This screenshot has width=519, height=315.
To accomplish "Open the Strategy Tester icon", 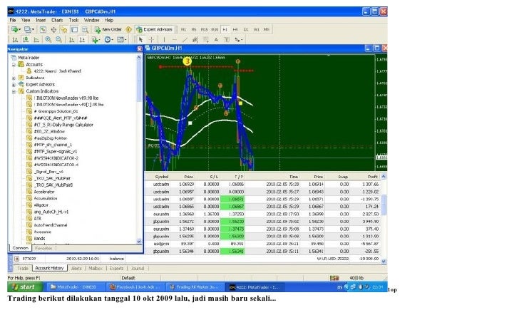I will [85, 30].
